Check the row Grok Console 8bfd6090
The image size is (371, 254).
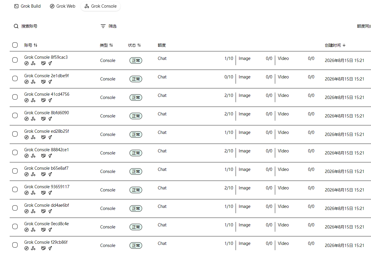point(15,115)
